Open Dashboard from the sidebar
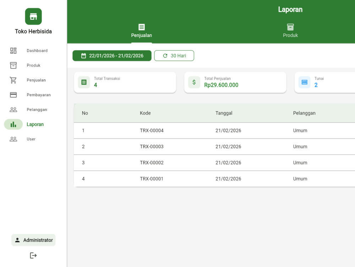Viewport: 355px width, 267px height. [x=37, y=50]
